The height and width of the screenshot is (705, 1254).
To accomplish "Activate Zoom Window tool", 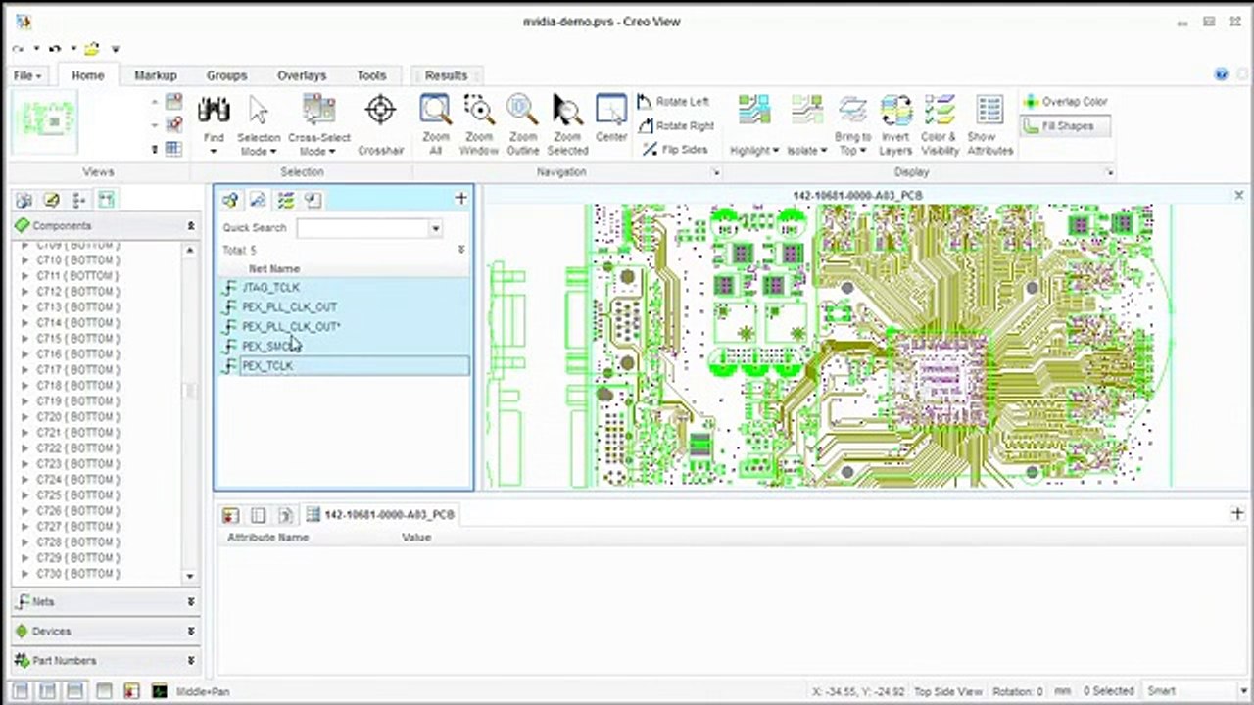I will click(479, 110).
